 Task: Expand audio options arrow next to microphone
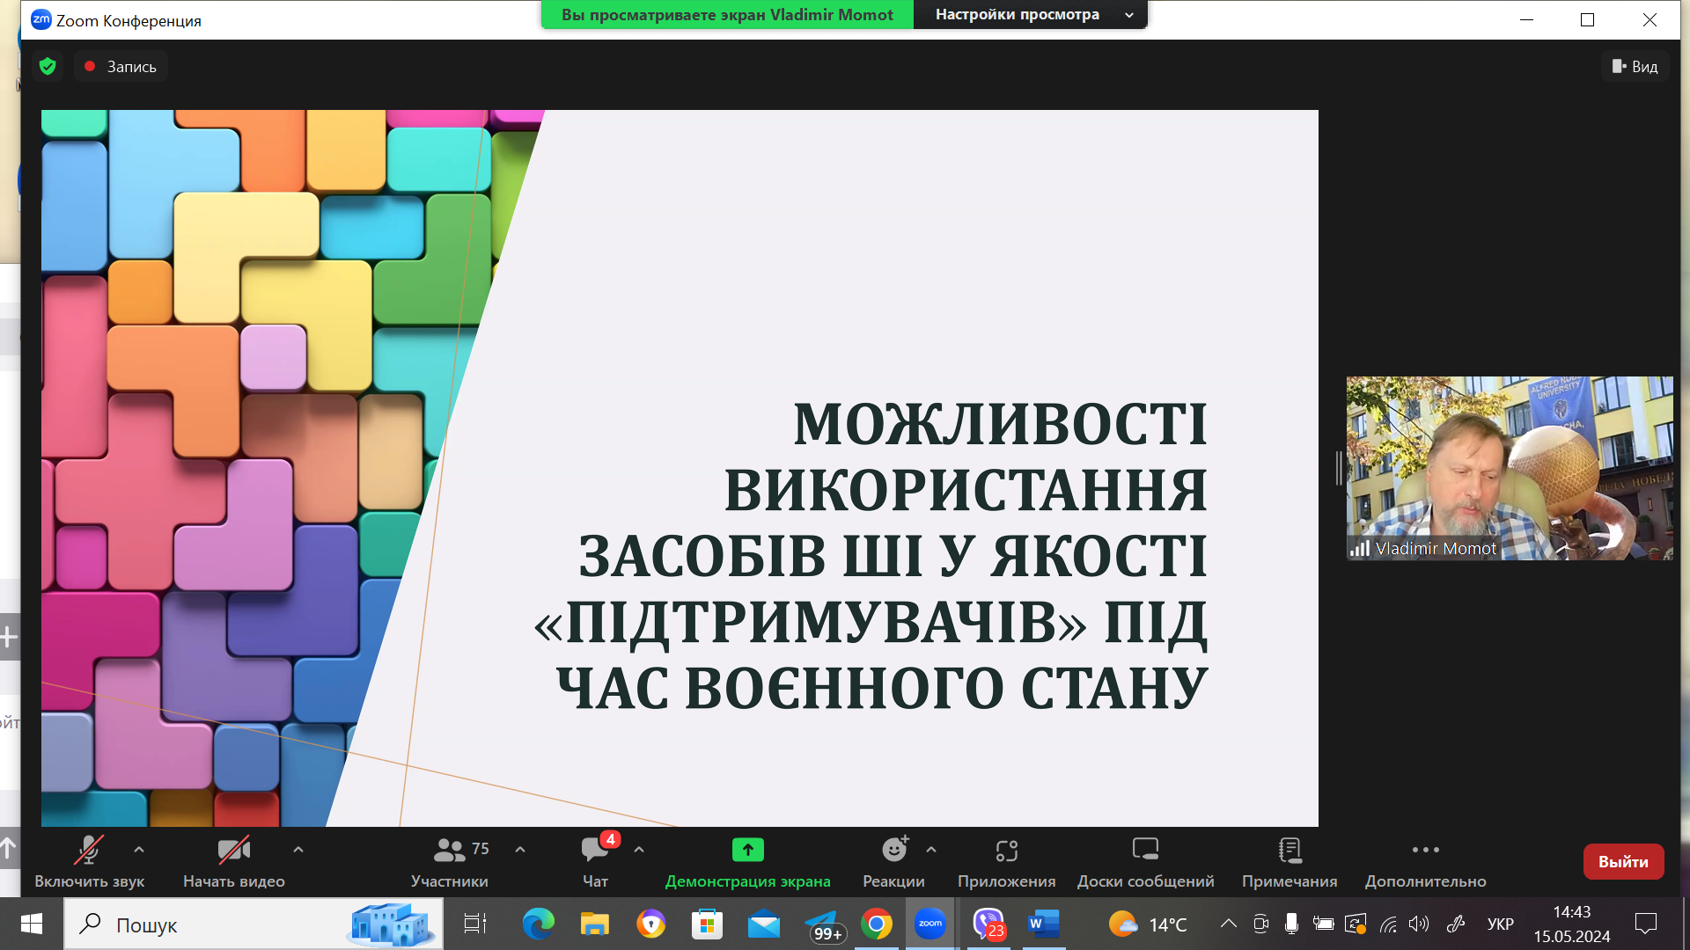139,850
